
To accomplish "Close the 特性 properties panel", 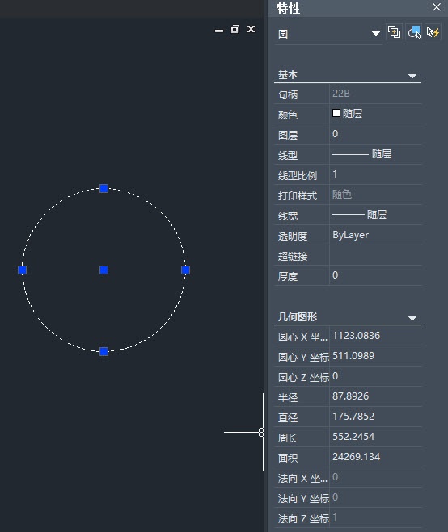I will click(437, 7).
